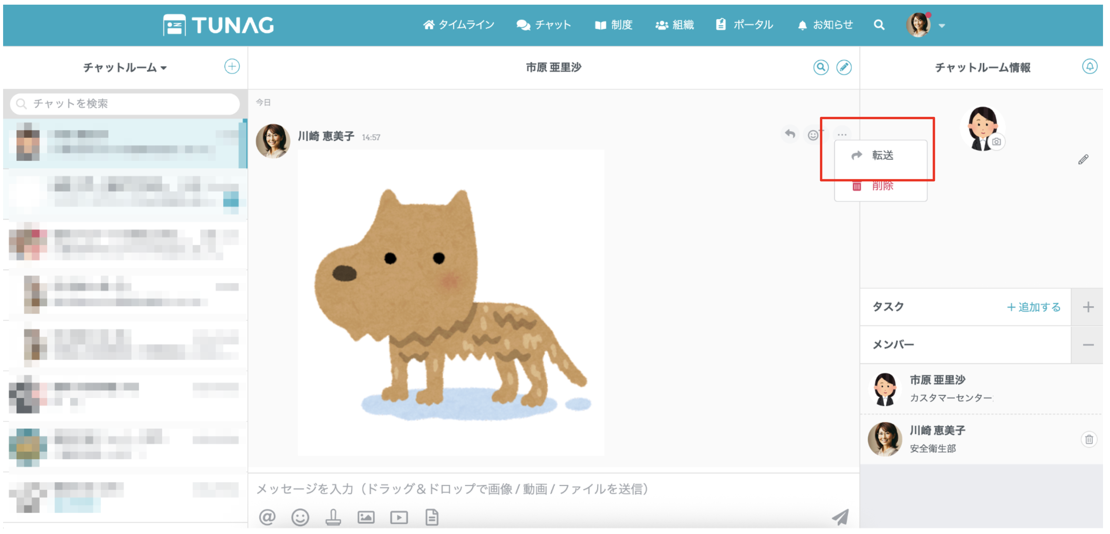Click the reply arrow on the message
This screenshot has width=1110, height=534.
coord(790,134)
